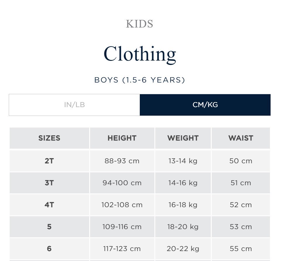Click the 109-116 cm height cell
Image resolution: width=286 pixels, height=261 pixels.
click(122, 227)
